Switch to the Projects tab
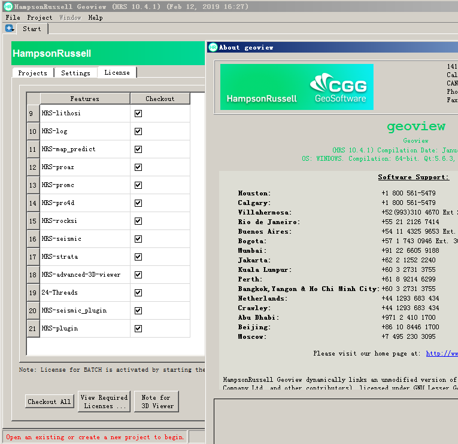The image size is (458, 444). click(33, 73)
